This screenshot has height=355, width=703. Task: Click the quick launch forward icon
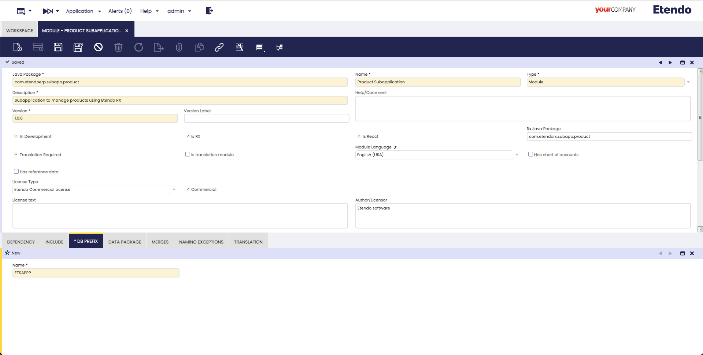(48, 11)
